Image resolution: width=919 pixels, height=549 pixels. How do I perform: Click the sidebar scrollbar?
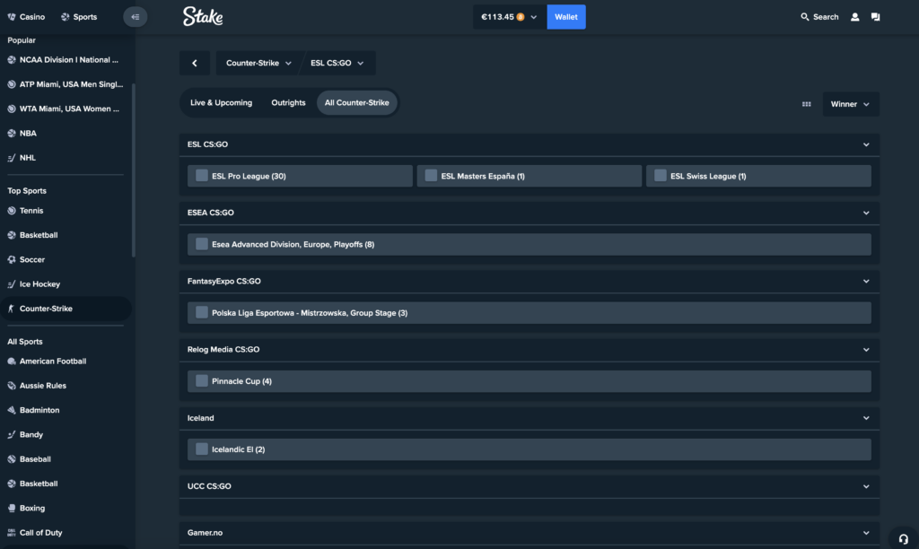pos(134,170)
